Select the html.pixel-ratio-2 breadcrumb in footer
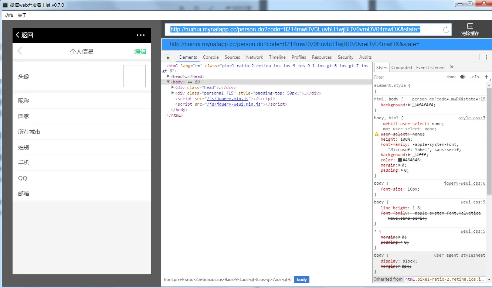This screenshot has width=492, height=288. coord(228,280)
